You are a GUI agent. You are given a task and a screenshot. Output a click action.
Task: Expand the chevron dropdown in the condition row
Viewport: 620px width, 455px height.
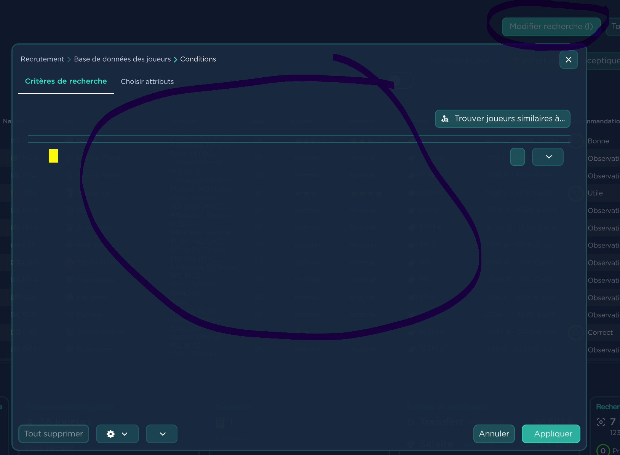[548, 157]
